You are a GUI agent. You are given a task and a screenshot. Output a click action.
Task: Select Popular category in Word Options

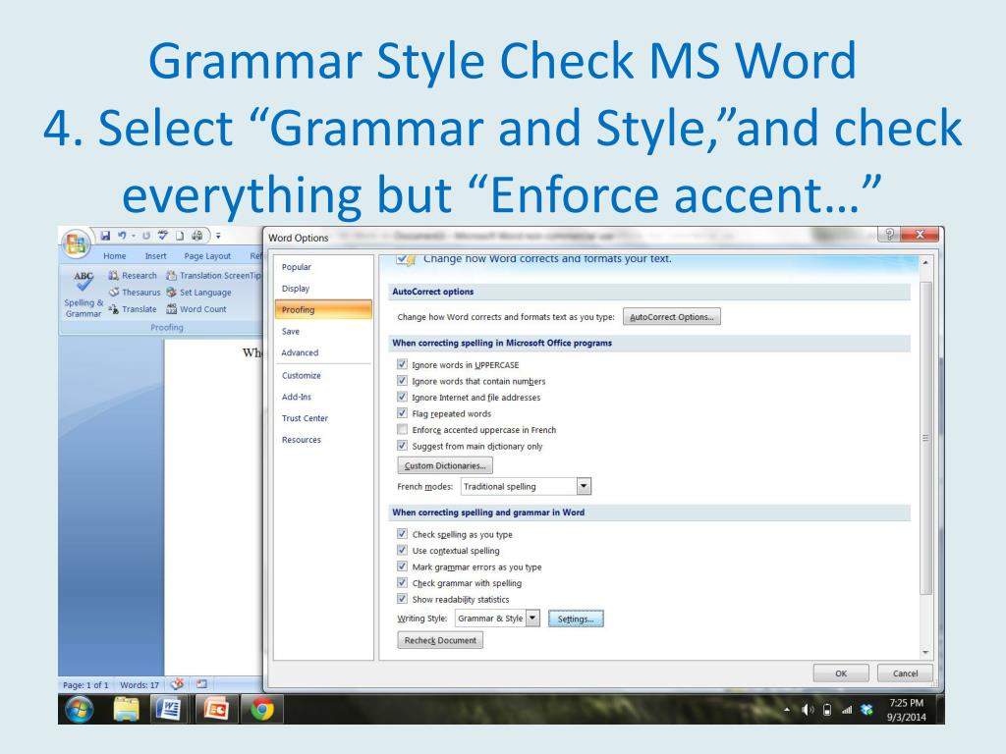(323, 267)
